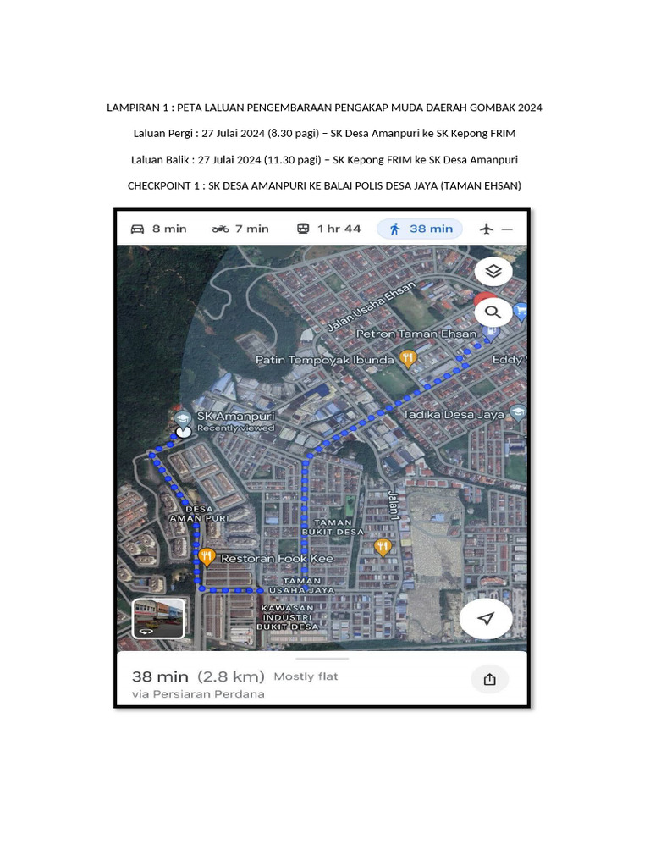Tap the share route icon

point(490,680)
